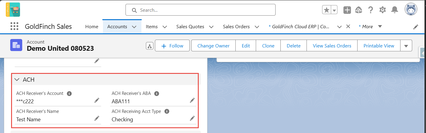The height and width of the screenshot is (133, 426).
Task: Edit ACH Receiving Acct Type pencil icon
Action: [x=192, y=118]
